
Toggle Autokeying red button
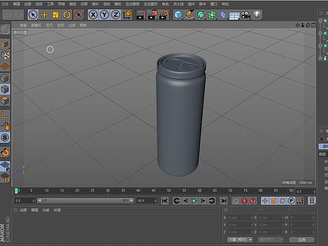coord(244,201)
